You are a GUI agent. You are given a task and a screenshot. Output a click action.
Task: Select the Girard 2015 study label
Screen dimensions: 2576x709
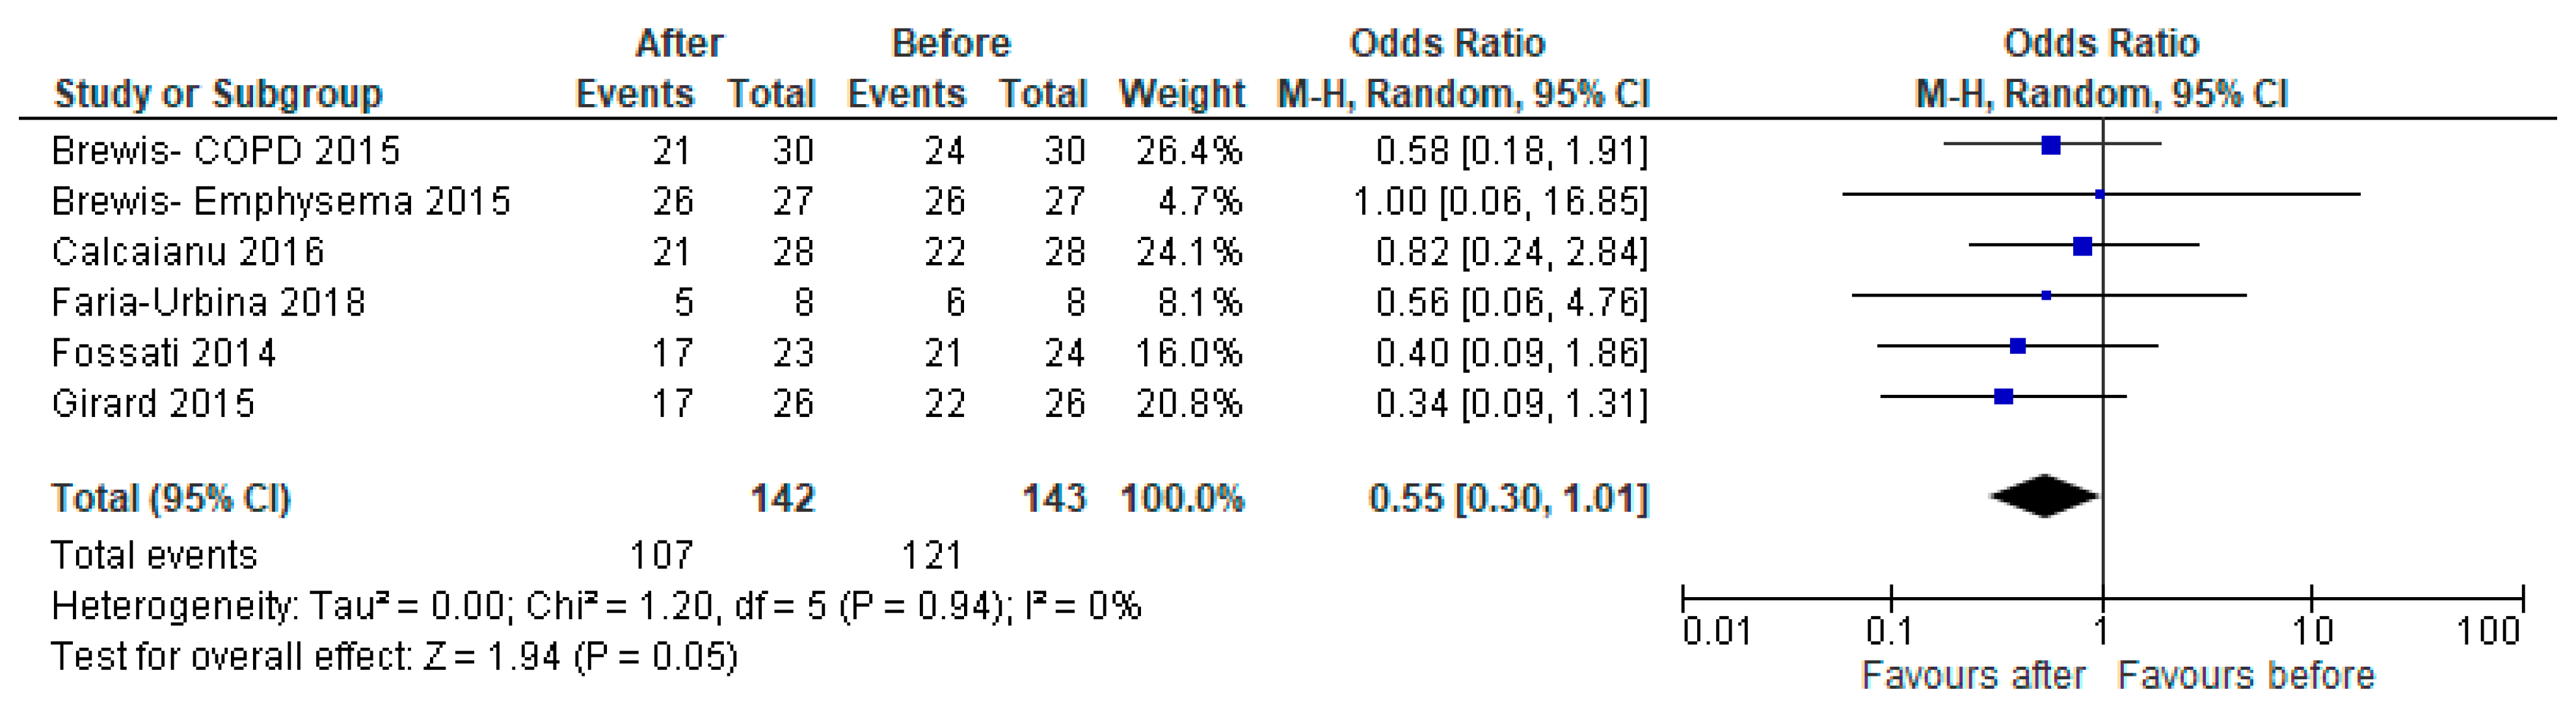153,404
